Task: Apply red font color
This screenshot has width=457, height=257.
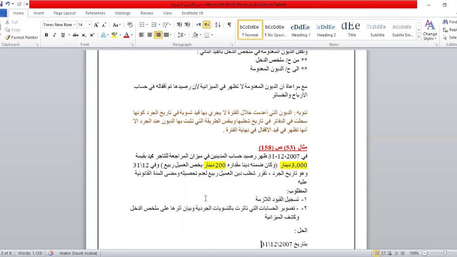Action: (126, 35)
